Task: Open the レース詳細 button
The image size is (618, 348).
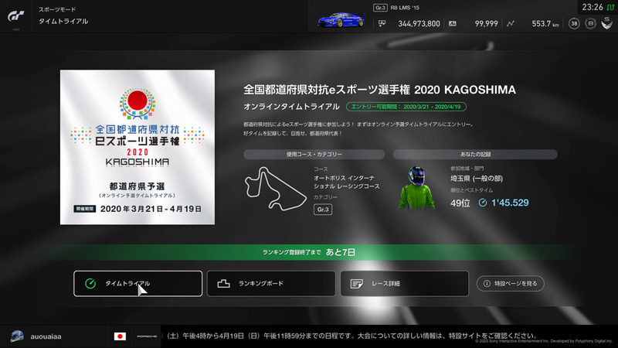Action: point(405,283)
